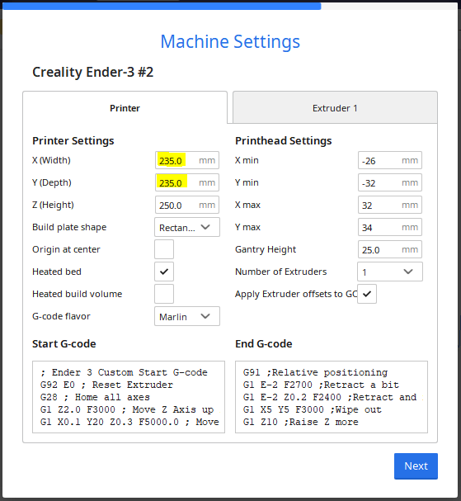
Task: Click the Y (Depth) input field
Action: click(187, 182)
